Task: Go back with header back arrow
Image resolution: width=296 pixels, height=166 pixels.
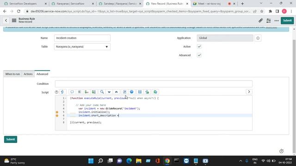Action: coord(6,20)
